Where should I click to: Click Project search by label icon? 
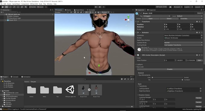(x=125, y=79)
